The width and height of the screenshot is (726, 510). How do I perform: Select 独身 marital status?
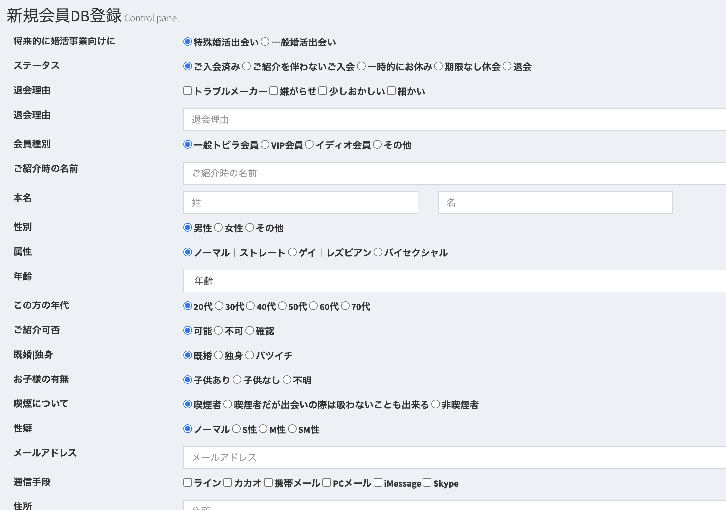pos(218,355)
